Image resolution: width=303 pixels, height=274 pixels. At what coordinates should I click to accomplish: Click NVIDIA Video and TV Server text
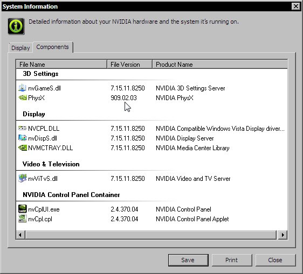click(x=193, y=179)
